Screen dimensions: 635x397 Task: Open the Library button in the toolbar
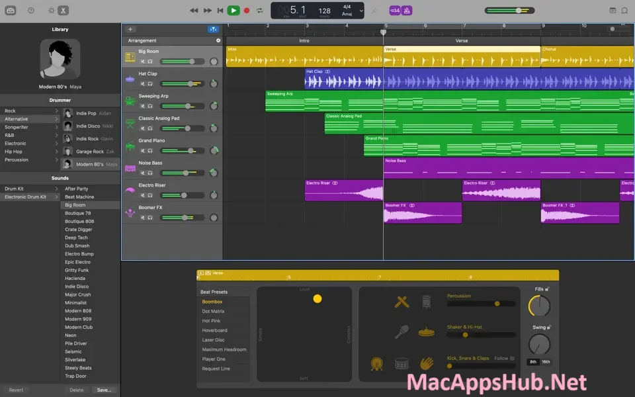[11, 11]
